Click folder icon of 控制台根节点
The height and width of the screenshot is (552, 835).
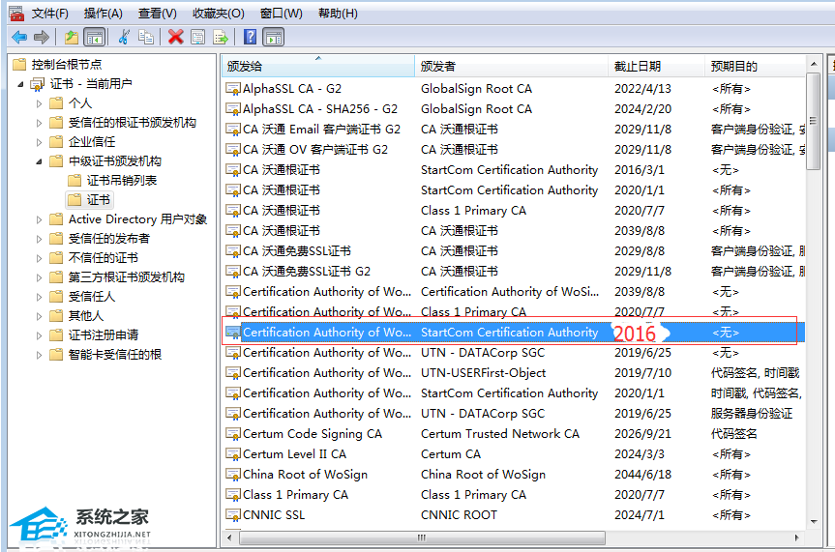19,65
